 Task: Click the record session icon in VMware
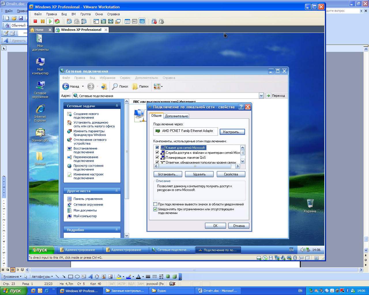coord(154,21)
